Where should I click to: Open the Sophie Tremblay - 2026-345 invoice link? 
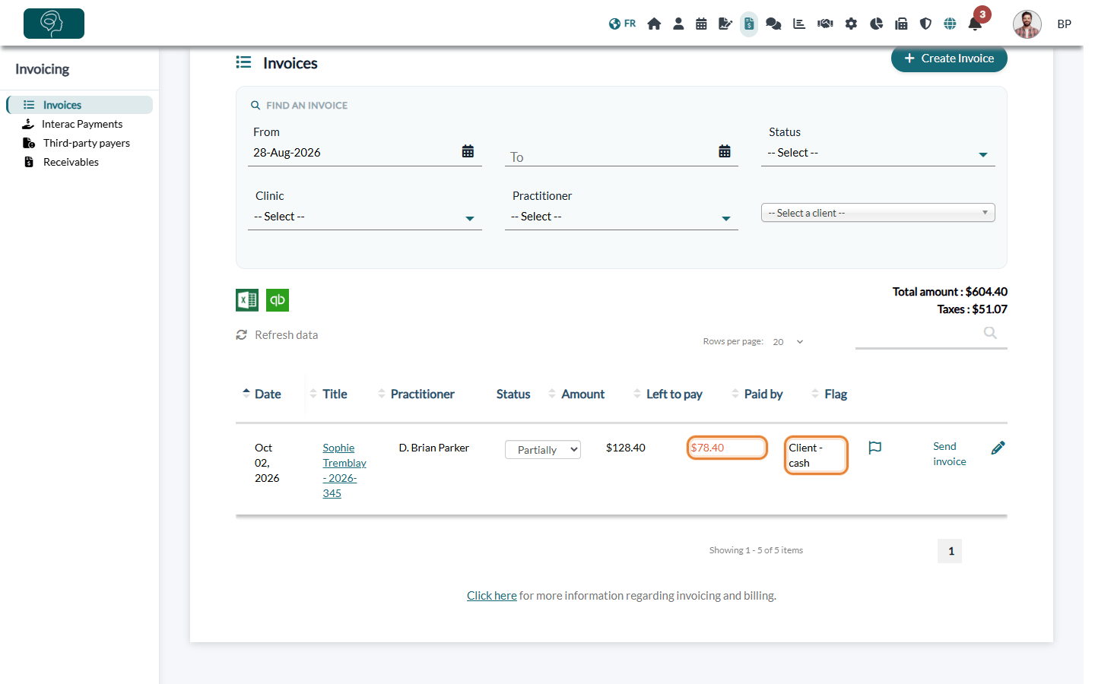coord(344,470)
